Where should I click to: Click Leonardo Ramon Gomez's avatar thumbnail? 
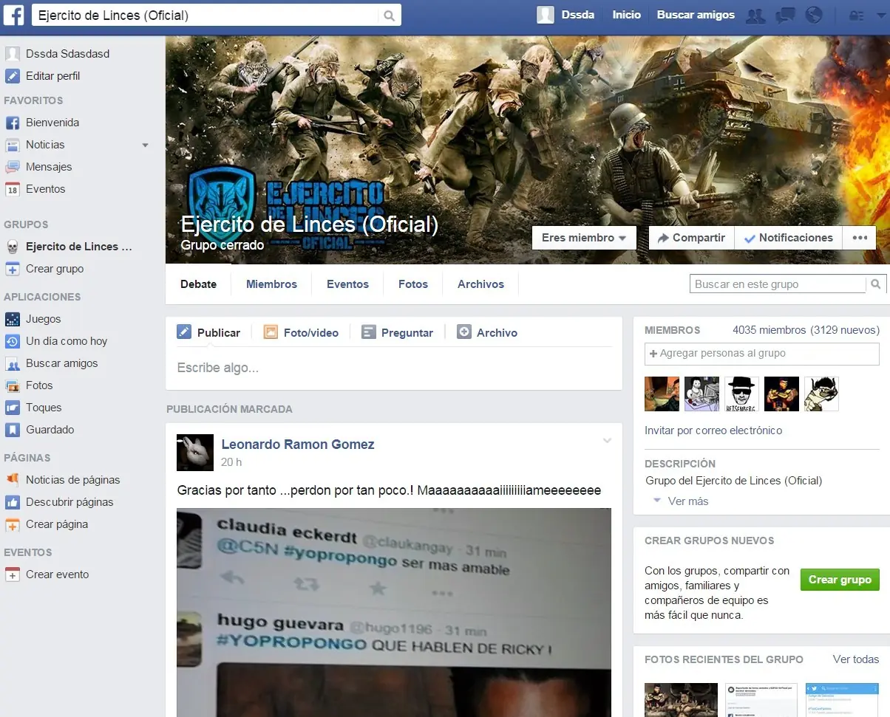pos(195,453)
